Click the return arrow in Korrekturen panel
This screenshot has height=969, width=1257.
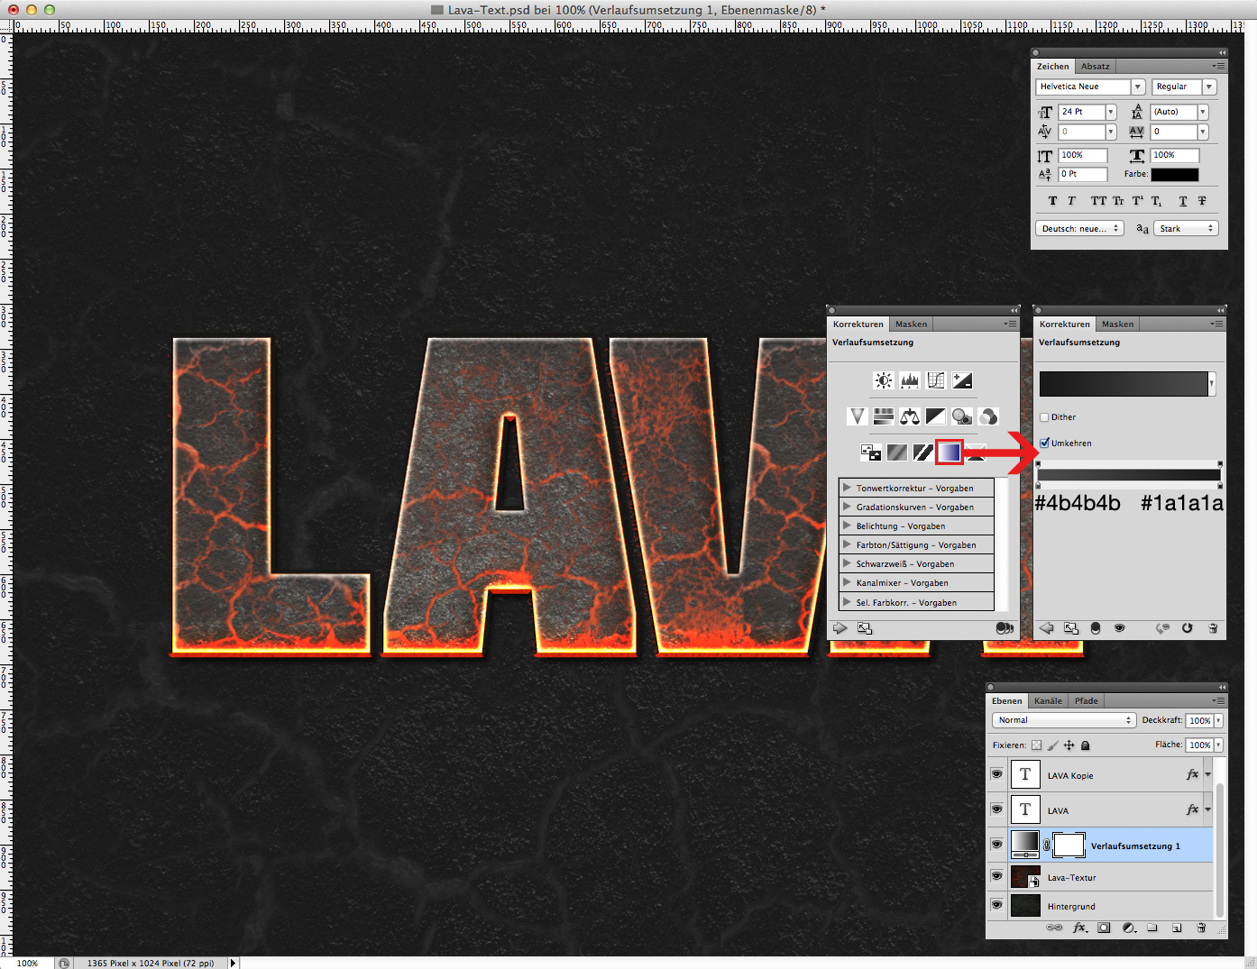point(1046,628)
